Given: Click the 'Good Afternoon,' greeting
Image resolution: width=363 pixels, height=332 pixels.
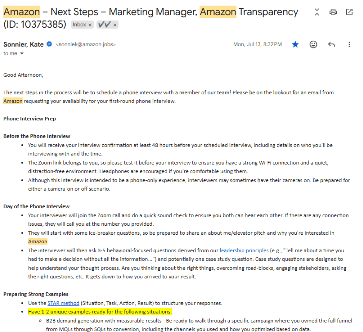Looking at the screenshot, I should coord(23,75).
